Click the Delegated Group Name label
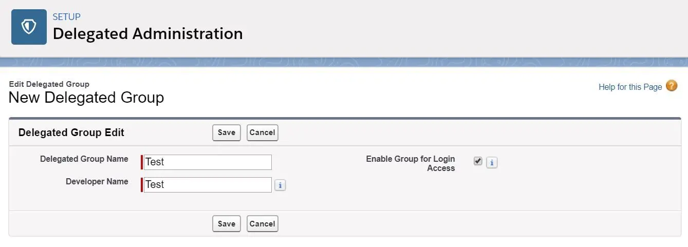 (84, 159)
